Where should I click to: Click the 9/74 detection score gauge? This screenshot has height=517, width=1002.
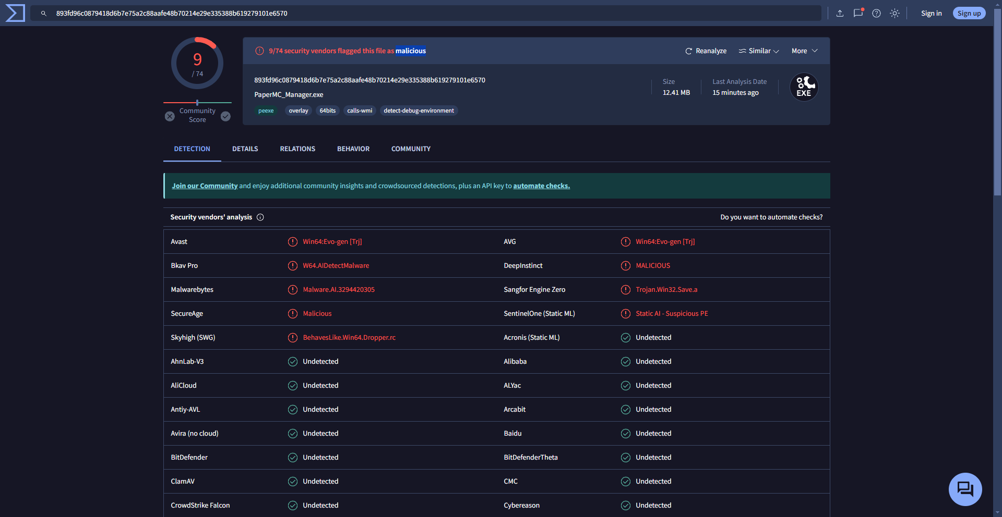coord(197,63)
